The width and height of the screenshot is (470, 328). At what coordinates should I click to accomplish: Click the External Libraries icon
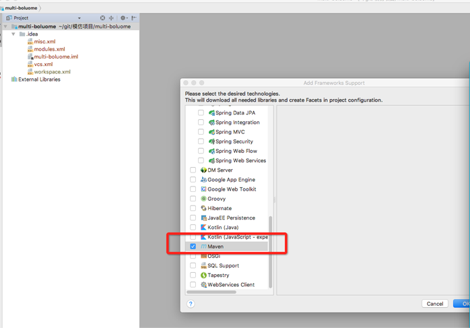(14, 79)
